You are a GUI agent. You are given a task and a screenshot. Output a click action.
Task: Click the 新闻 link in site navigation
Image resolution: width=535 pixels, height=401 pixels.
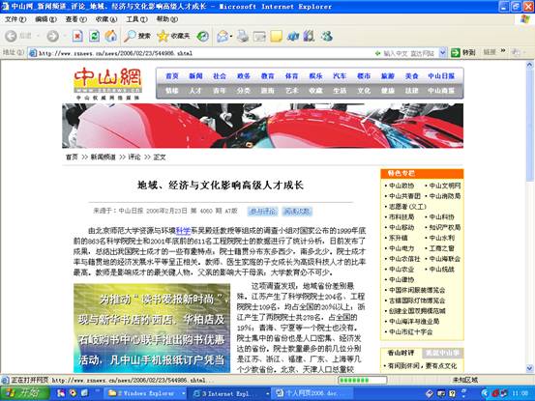(x=195, y=76)
